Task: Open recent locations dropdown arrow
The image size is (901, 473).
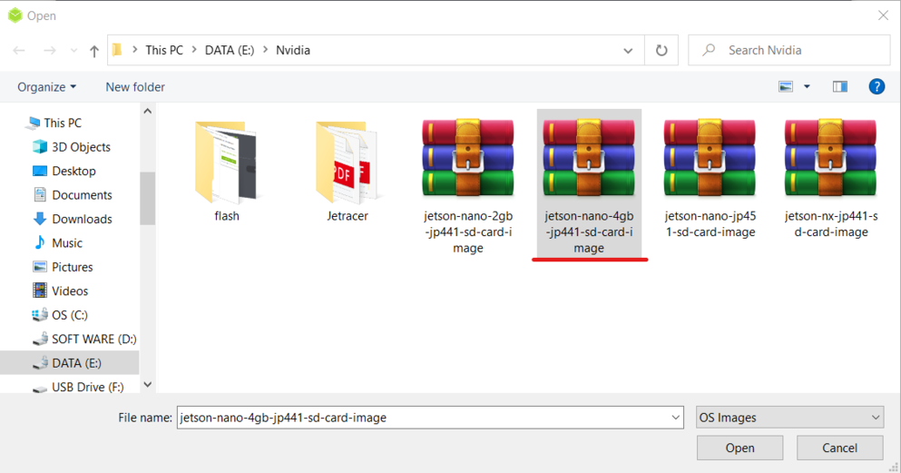Action: coord(73,51)
